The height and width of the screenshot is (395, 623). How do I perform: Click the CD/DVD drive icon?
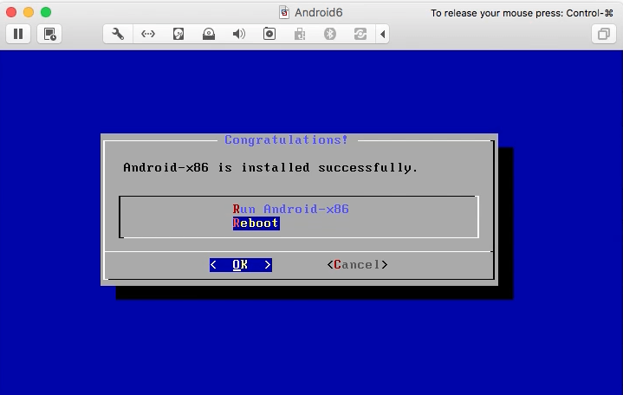209,34
